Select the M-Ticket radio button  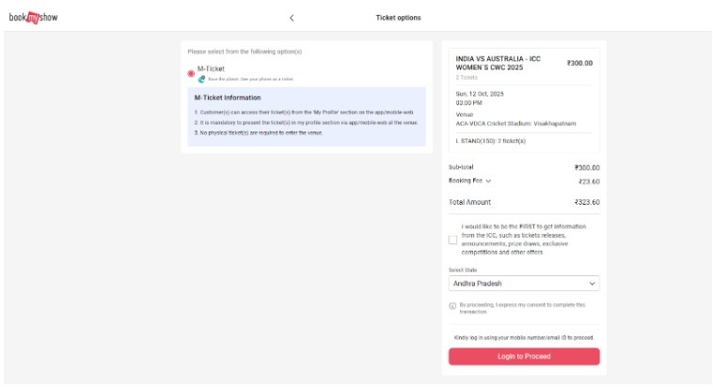coord(191,72)
